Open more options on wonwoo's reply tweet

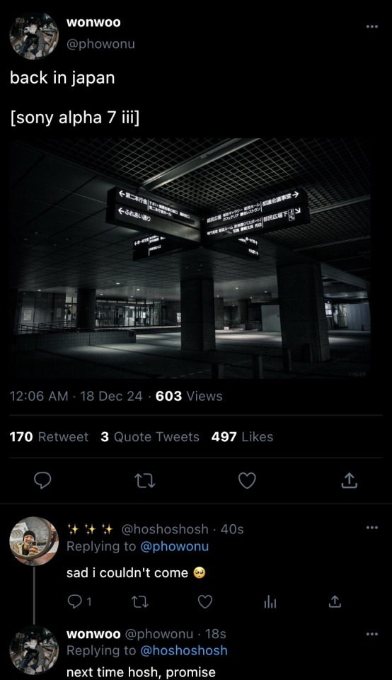(371, 634)
